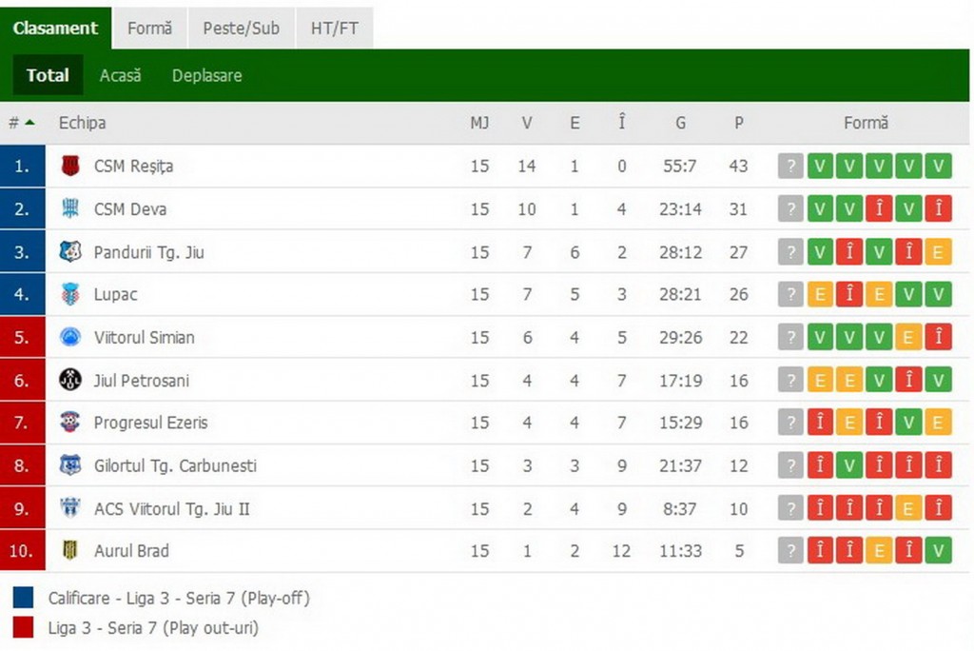Click the CSM Deva team crest icon

point(70,209)
